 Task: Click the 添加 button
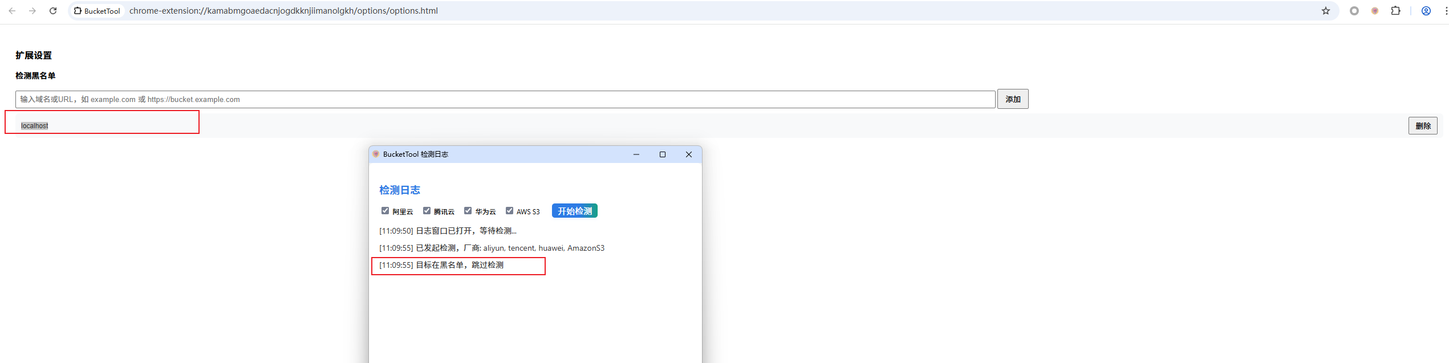[x=1013, y=99]
